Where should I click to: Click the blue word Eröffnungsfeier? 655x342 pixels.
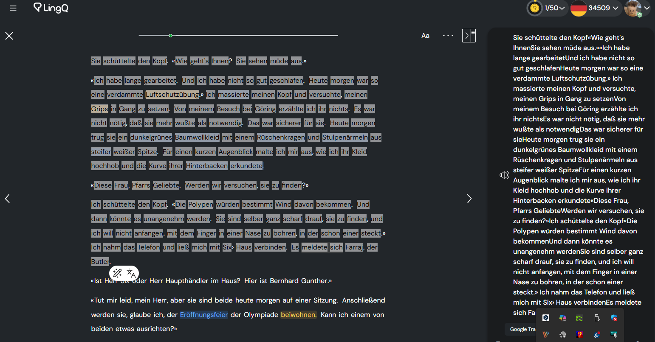click(204, 314)
